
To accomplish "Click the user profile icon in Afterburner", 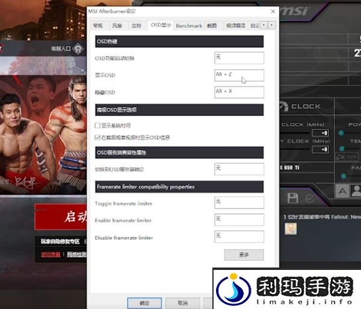I will [356, 191].
